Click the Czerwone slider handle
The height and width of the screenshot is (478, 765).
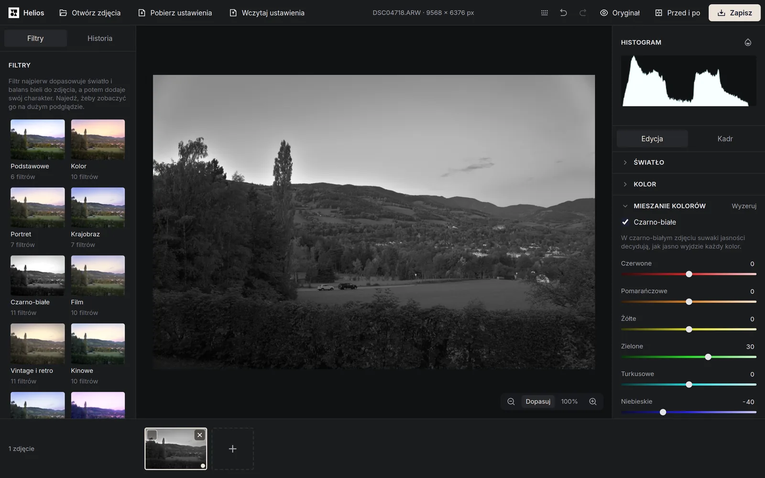(x=689, y=274)
